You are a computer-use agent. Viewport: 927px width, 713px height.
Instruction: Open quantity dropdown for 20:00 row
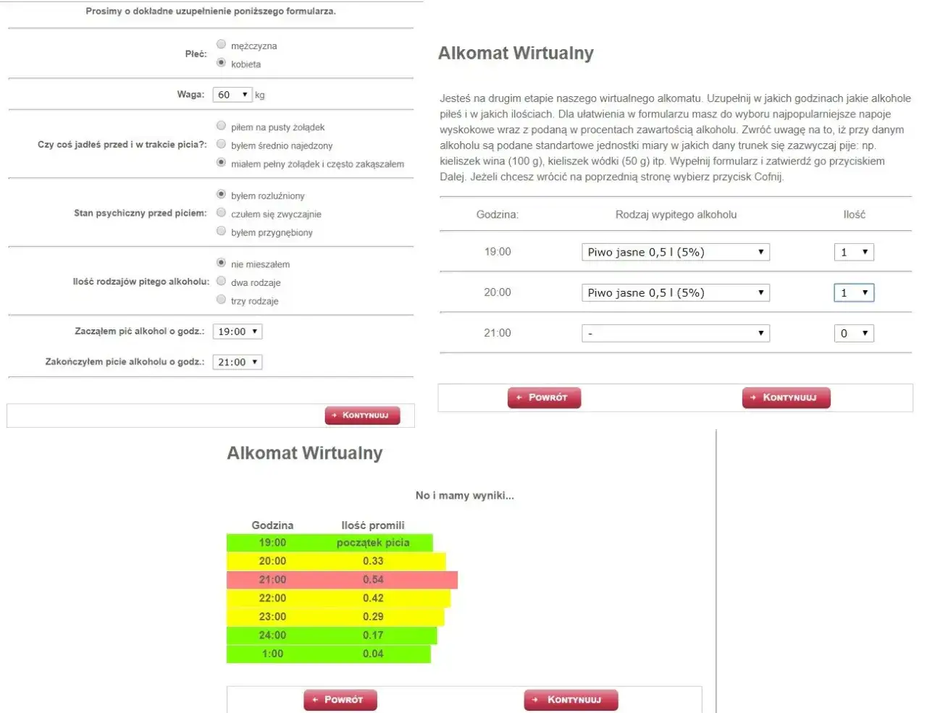(854, 292)
